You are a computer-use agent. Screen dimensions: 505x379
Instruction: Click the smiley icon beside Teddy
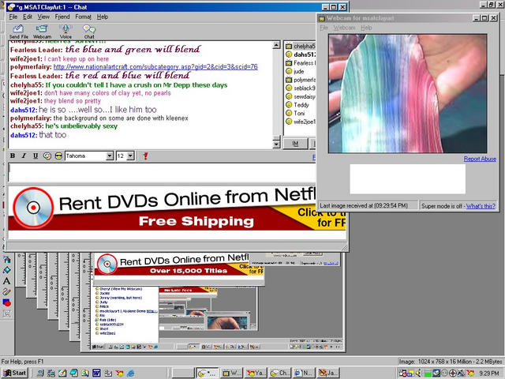(289, 105)
